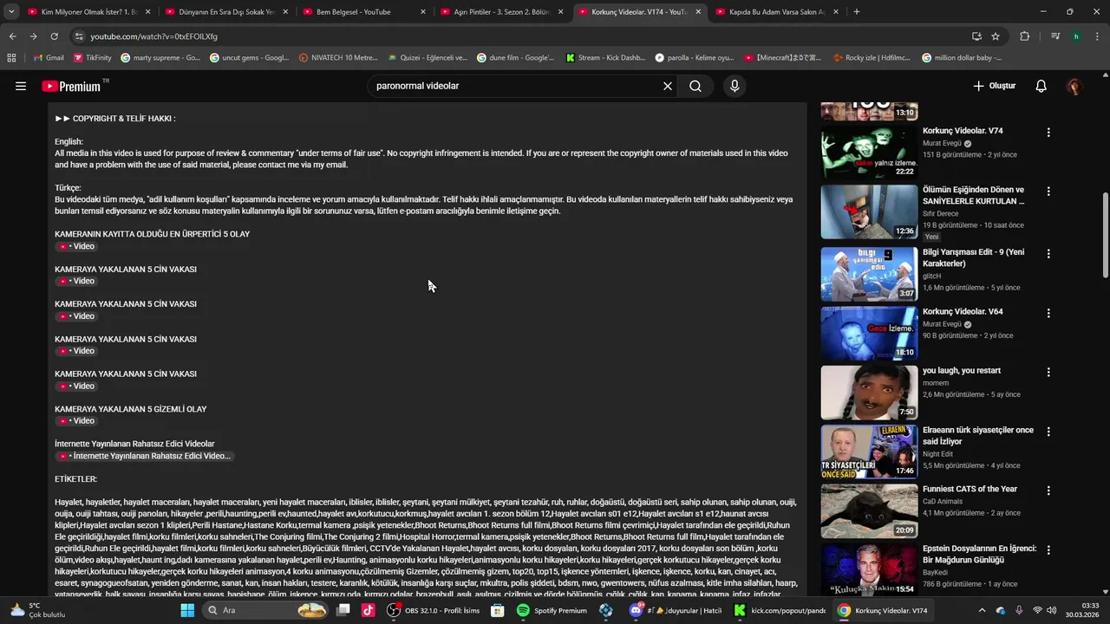Open options menu for Elraenn türk siyasetçiler
Viewport: 1110px width, 624px height.
[x=1048, y=431]
